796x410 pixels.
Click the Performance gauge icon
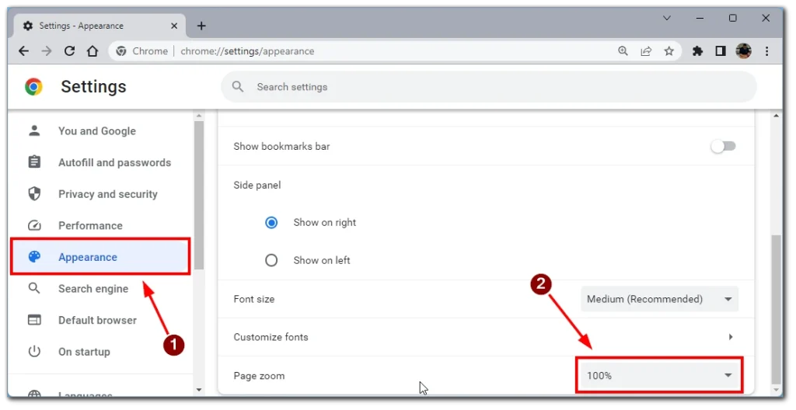pyautogui.click(x=34, y=225)
